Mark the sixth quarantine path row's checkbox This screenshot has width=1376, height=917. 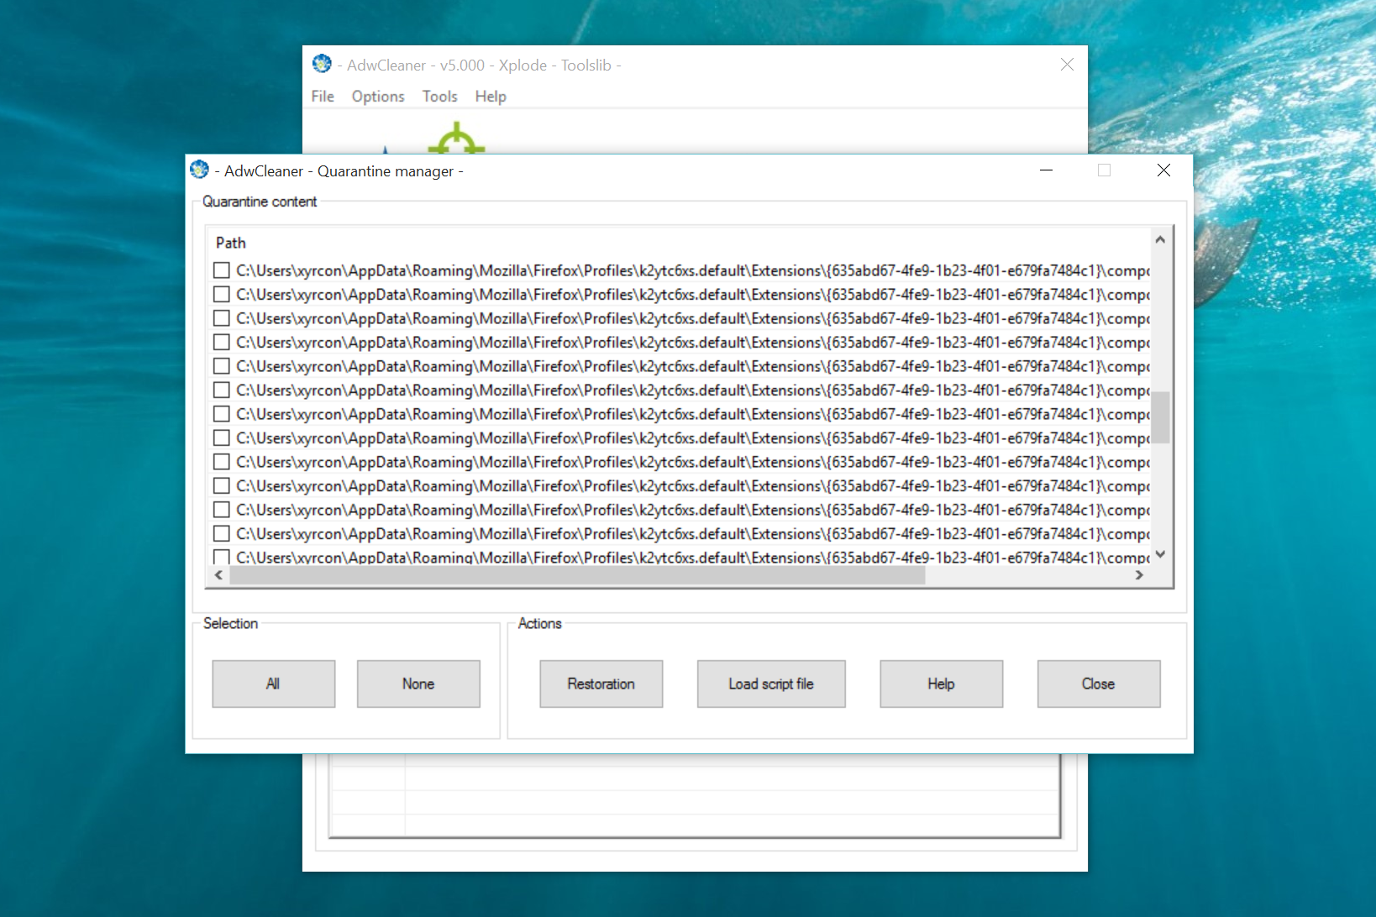(x=222, y=390)
